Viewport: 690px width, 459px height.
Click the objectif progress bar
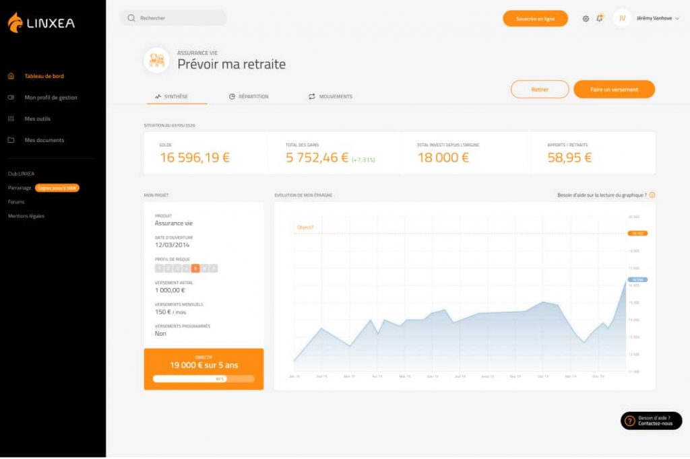[x=203, y=379]
